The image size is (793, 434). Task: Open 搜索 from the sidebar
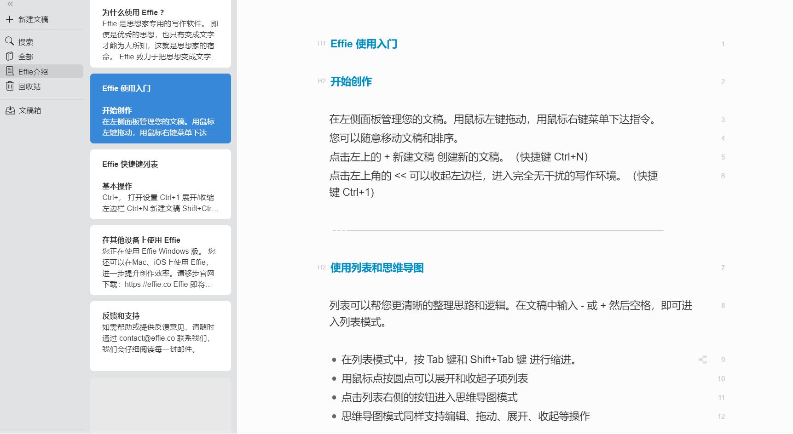click(x=10, y=41)
